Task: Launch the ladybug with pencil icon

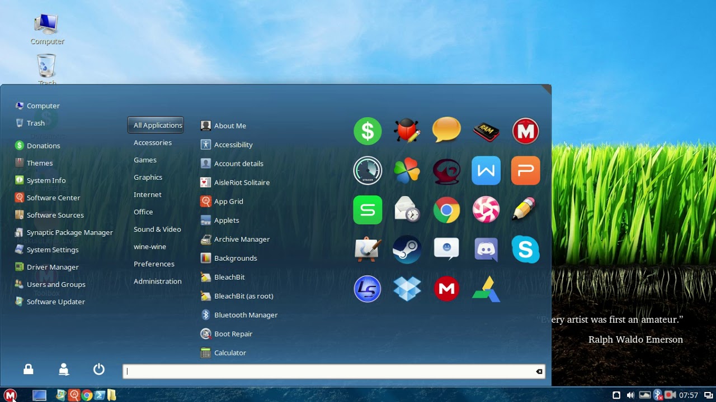Action: point(407,131)
